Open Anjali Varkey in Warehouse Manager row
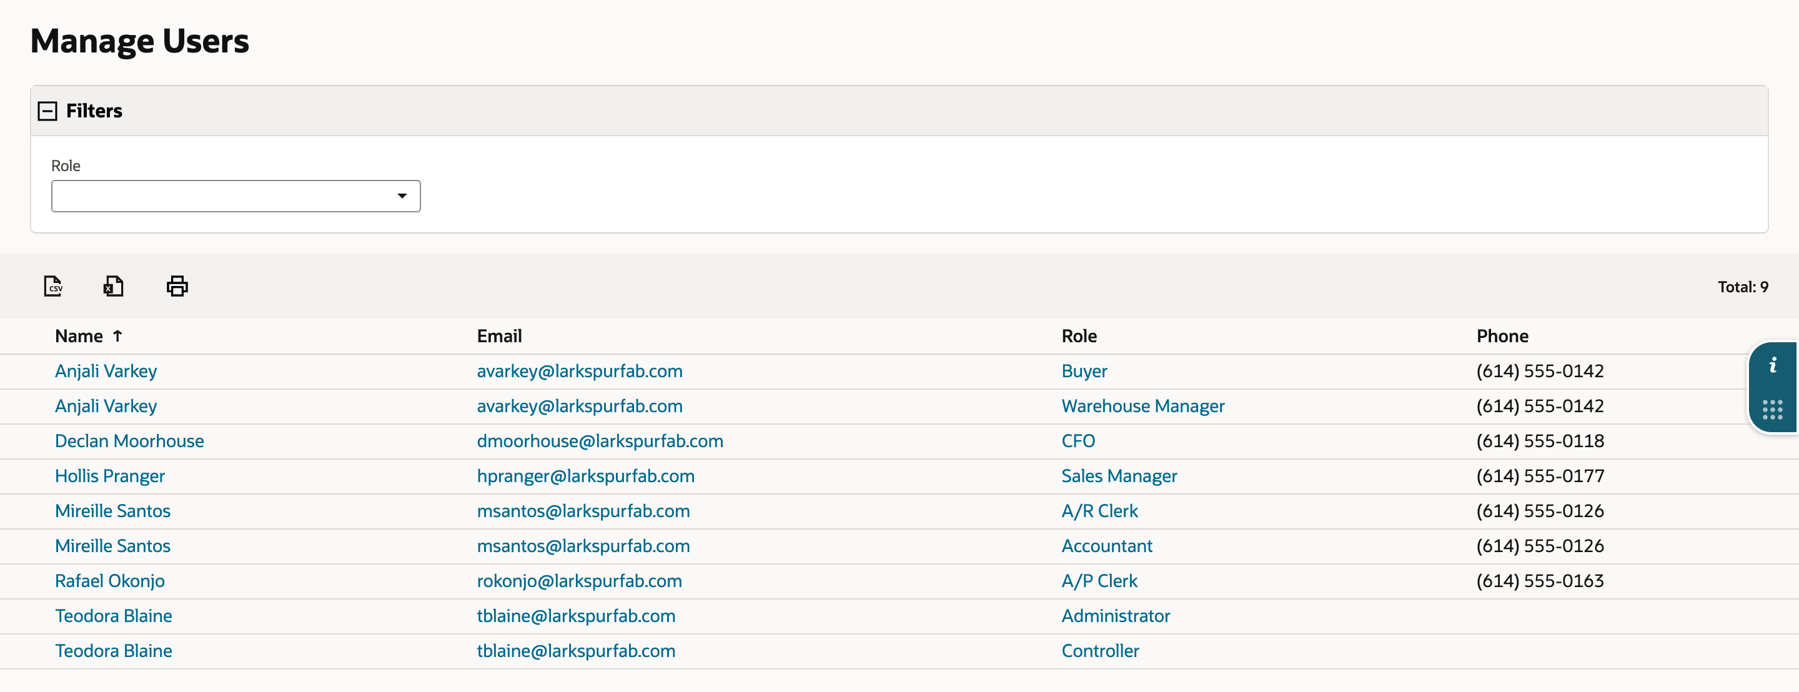Image resolution: width=1799 pixels, height=692 pixels. click(x=106, y=407)
